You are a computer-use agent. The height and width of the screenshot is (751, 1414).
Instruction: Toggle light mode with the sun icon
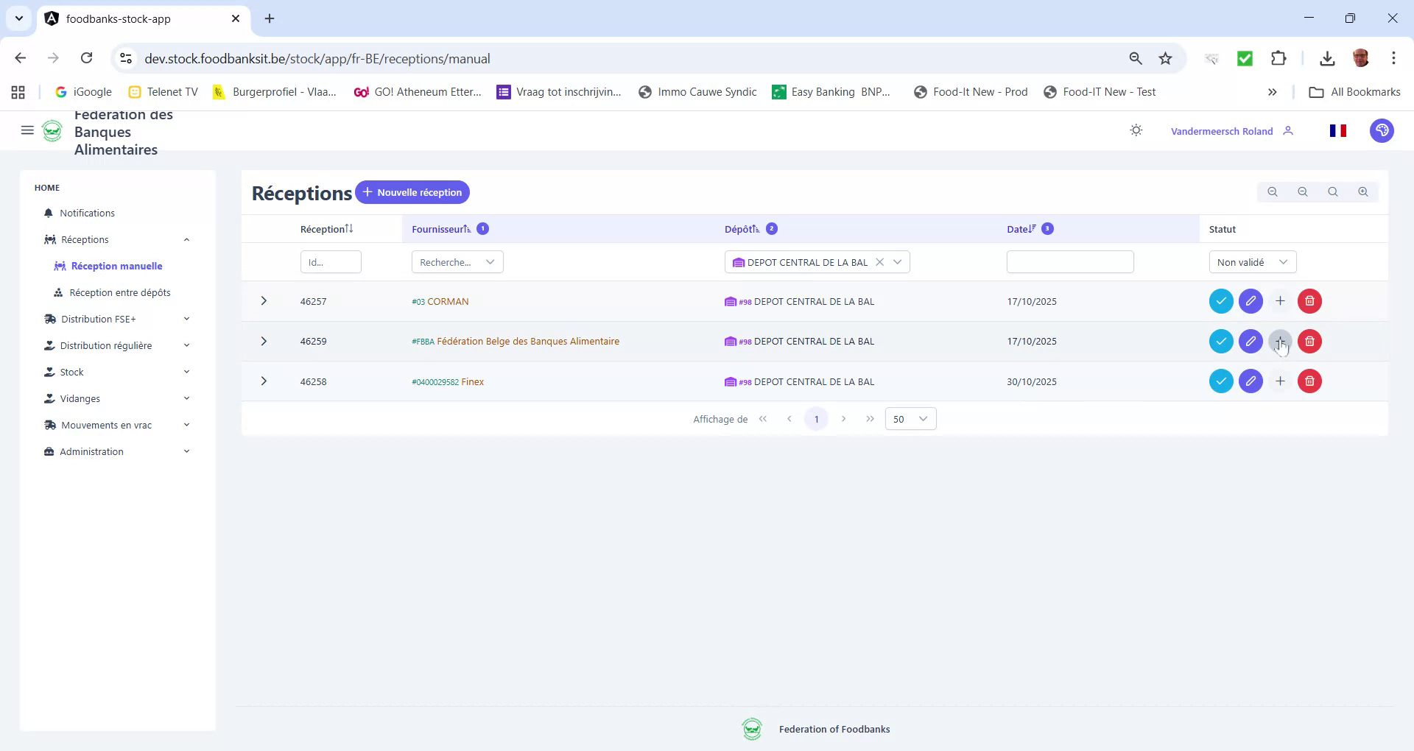click(x=1136, y=130)
